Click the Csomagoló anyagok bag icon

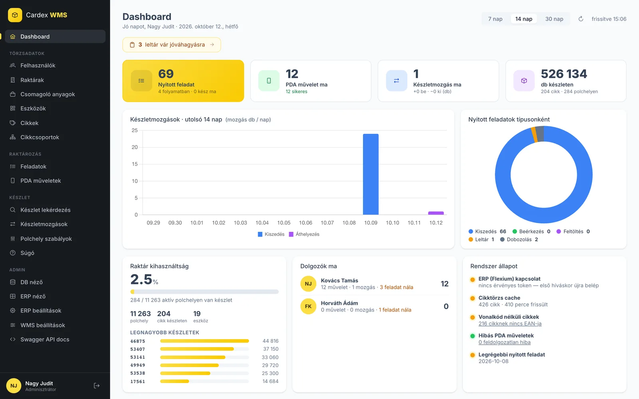[x=13, y=94]
